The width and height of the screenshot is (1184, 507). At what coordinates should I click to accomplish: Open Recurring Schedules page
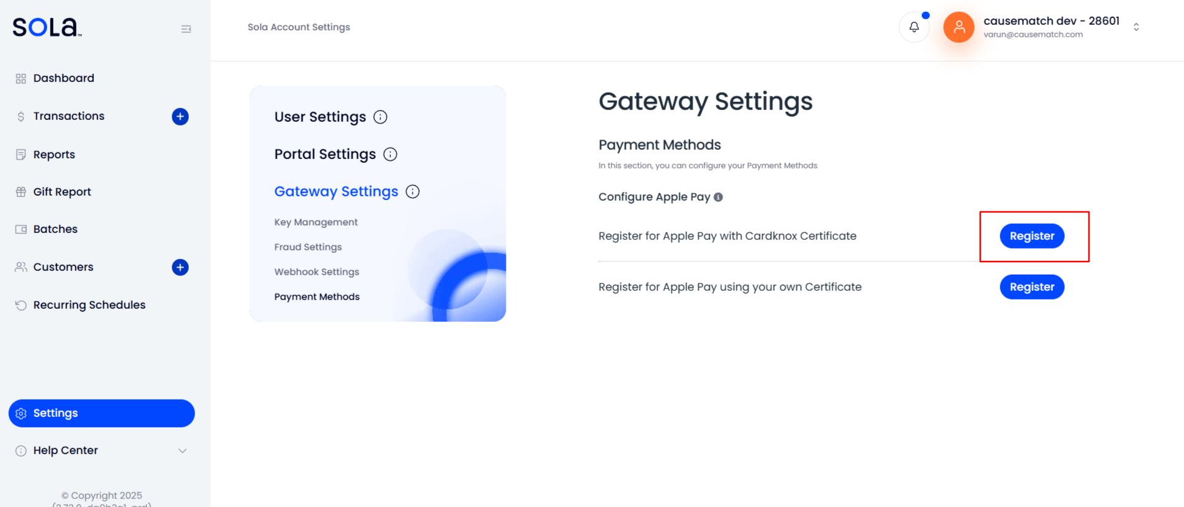[x=89, y=305]
